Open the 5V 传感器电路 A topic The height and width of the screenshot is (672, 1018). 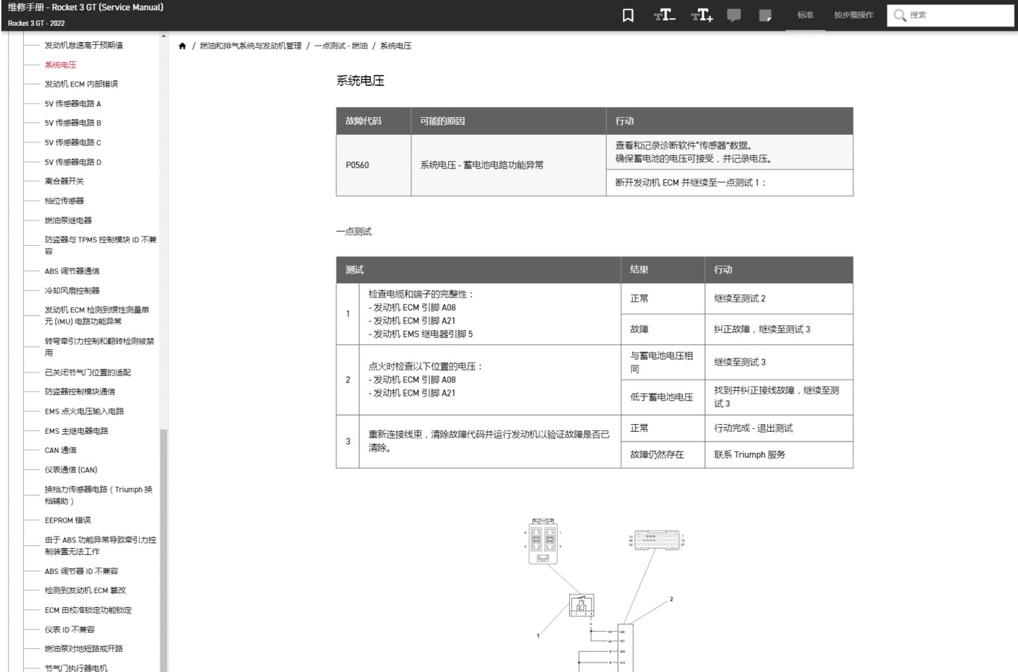click(x=73, y=103)
